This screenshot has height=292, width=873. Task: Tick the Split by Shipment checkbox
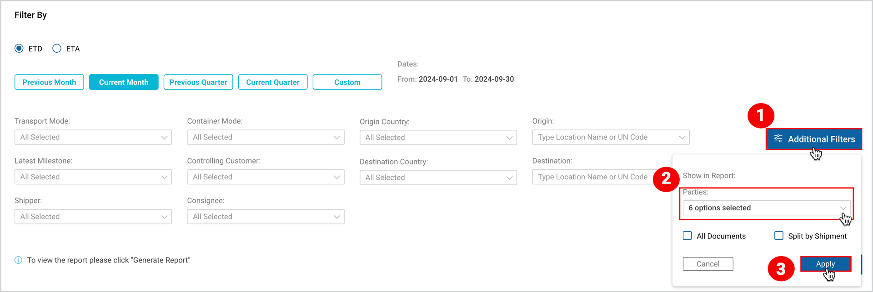[x=779, y=236]
